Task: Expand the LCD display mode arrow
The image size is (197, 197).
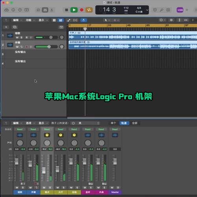Action: [x=147, y=10]
